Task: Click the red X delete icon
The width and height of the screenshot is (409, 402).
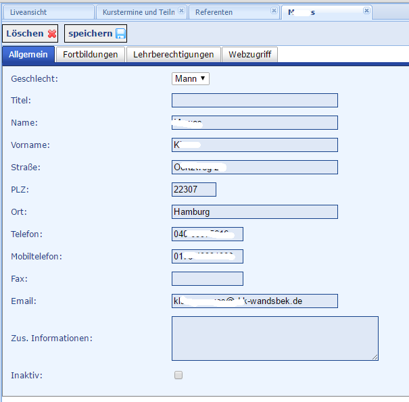Action: pos(52,34)
